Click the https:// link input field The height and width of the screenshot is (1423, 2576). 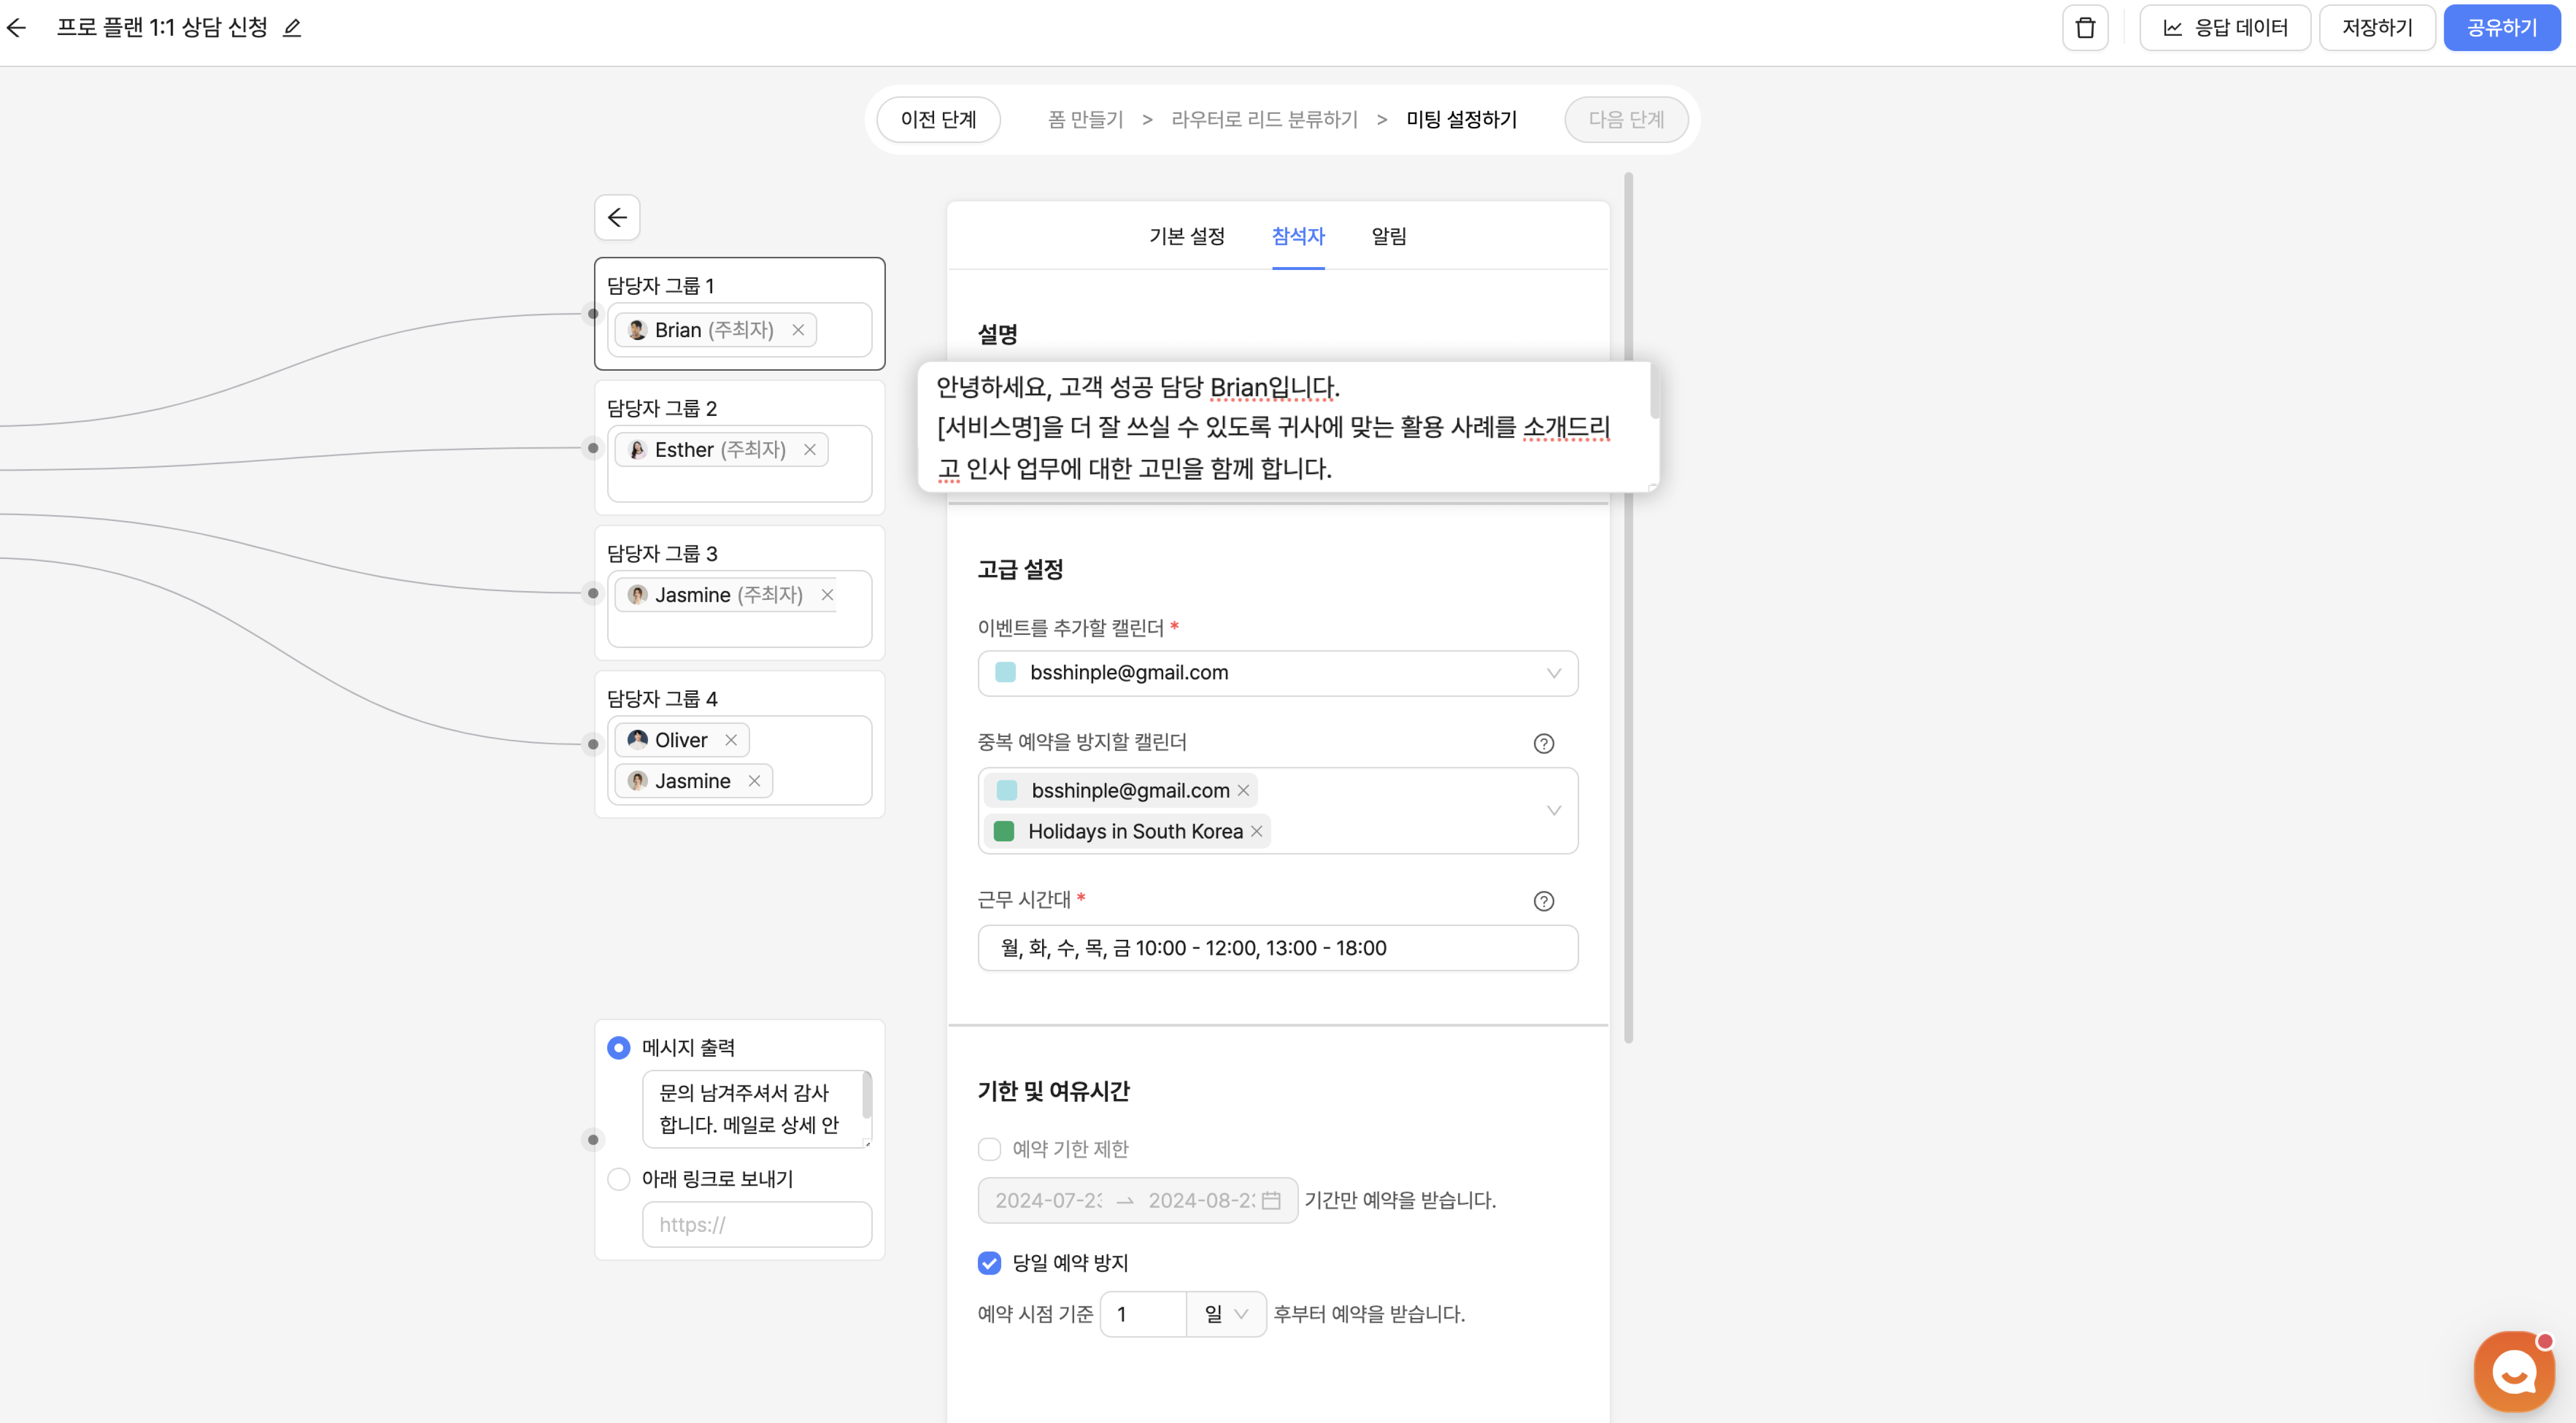point(756,1224)
